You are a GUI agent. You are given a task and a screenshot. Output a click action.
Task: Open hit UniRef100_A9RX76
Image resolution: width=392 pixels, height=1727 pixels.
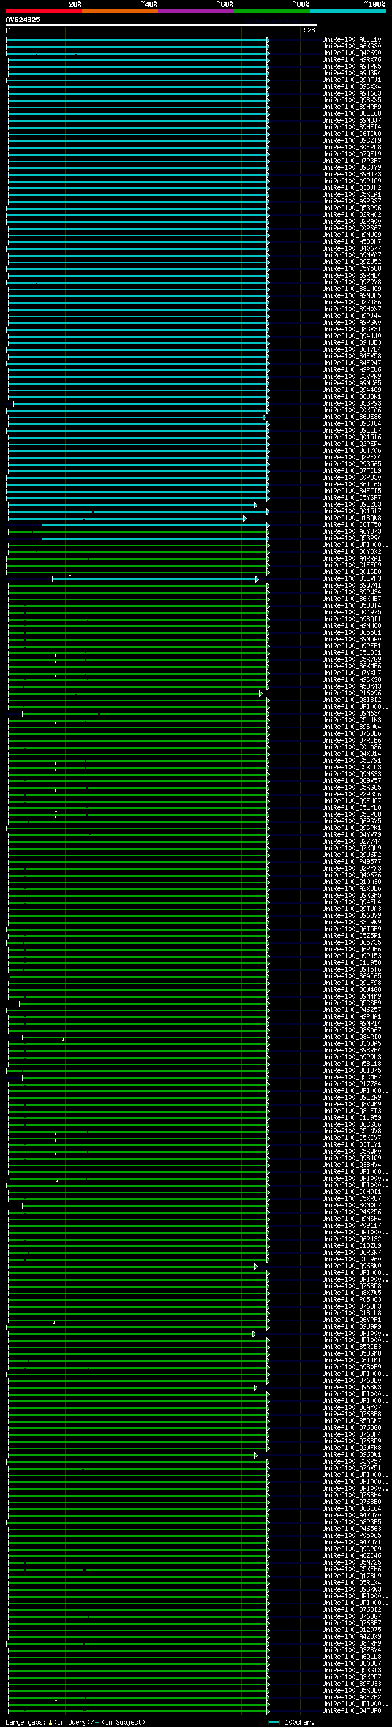click(352, 59)
